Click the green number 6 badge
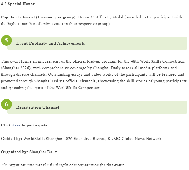 [6, 104]
